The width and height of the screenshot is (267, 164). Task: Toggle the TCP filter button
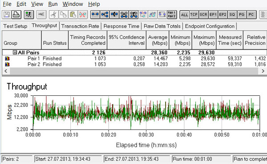point(194,15)
